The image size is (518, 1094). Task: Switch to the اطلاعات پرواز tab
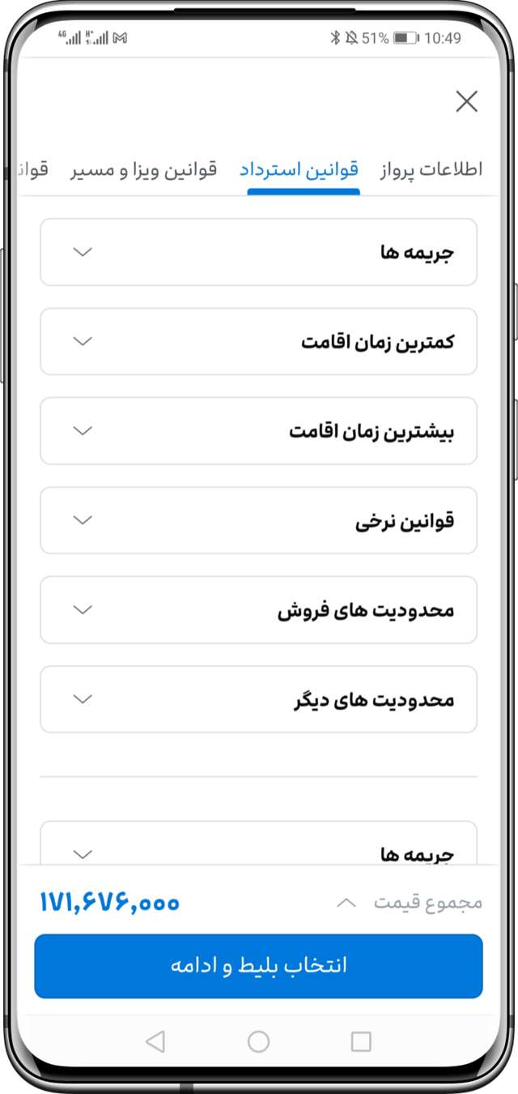431,169
